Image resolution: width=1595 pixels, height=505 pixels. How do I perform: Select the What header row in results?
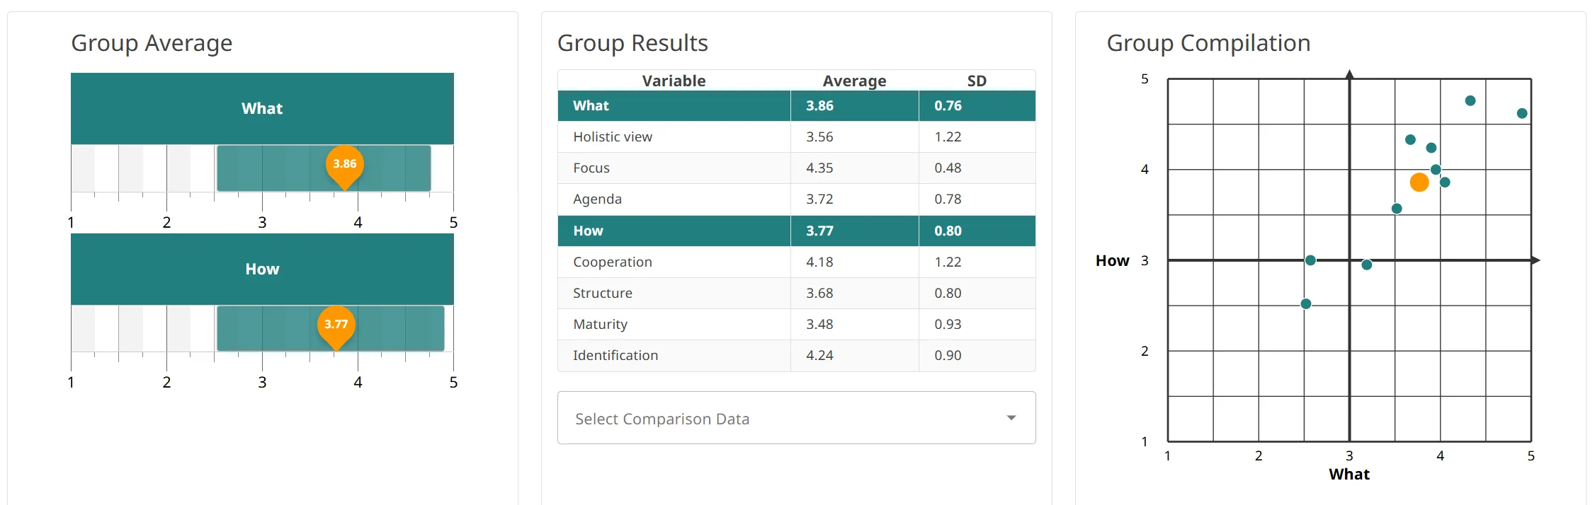click(x=796, y=106)
